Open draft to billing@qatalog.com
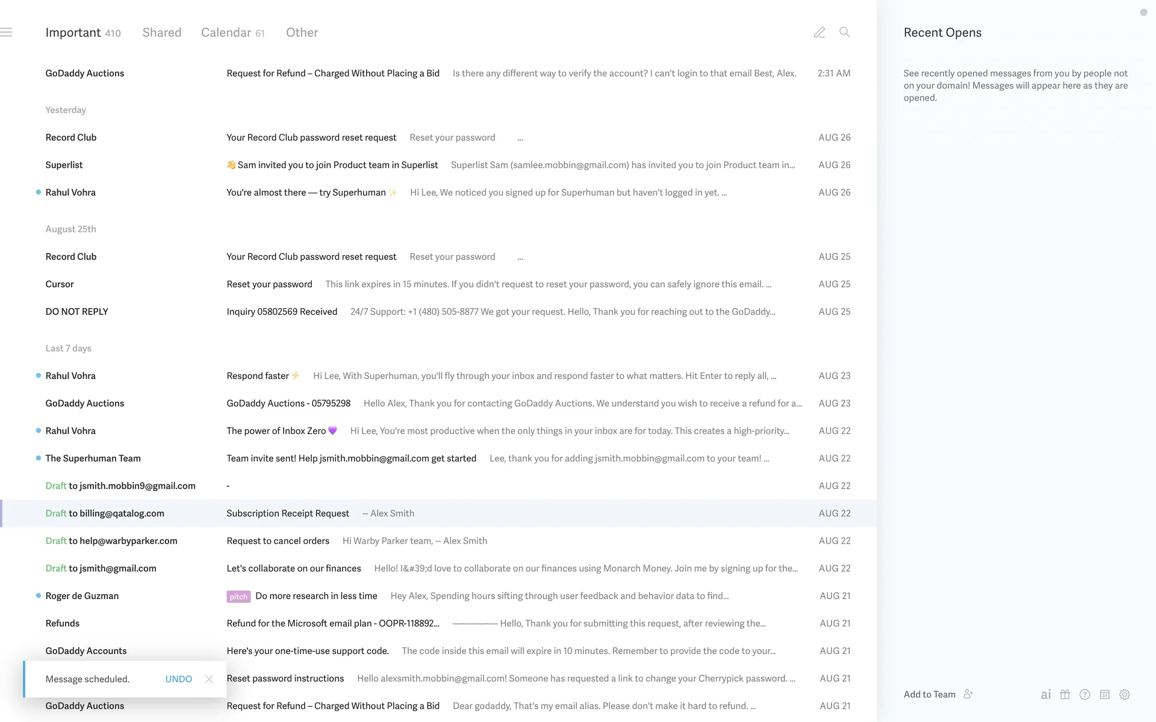 [288, 513]
